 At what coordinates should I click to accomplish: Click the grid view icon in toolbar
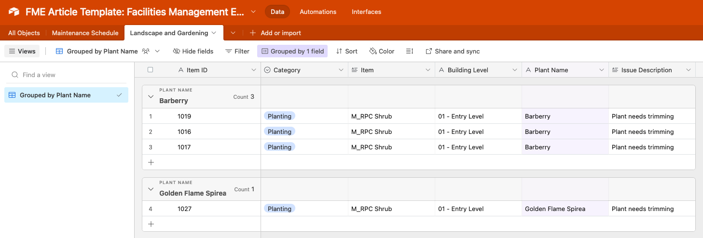[x=59, y=51]
